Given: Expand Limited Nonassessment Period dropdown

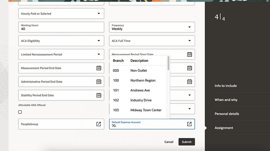Looking at the screenshot, I should point(99,55).
